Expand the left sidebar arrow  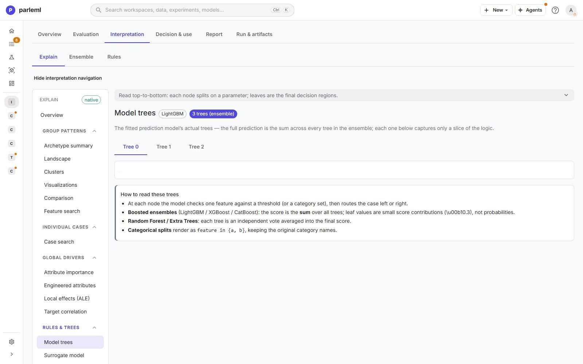[x=12, y=354]
